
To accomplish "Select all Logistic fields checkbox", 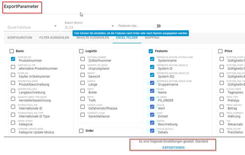I will click(82, 51).
